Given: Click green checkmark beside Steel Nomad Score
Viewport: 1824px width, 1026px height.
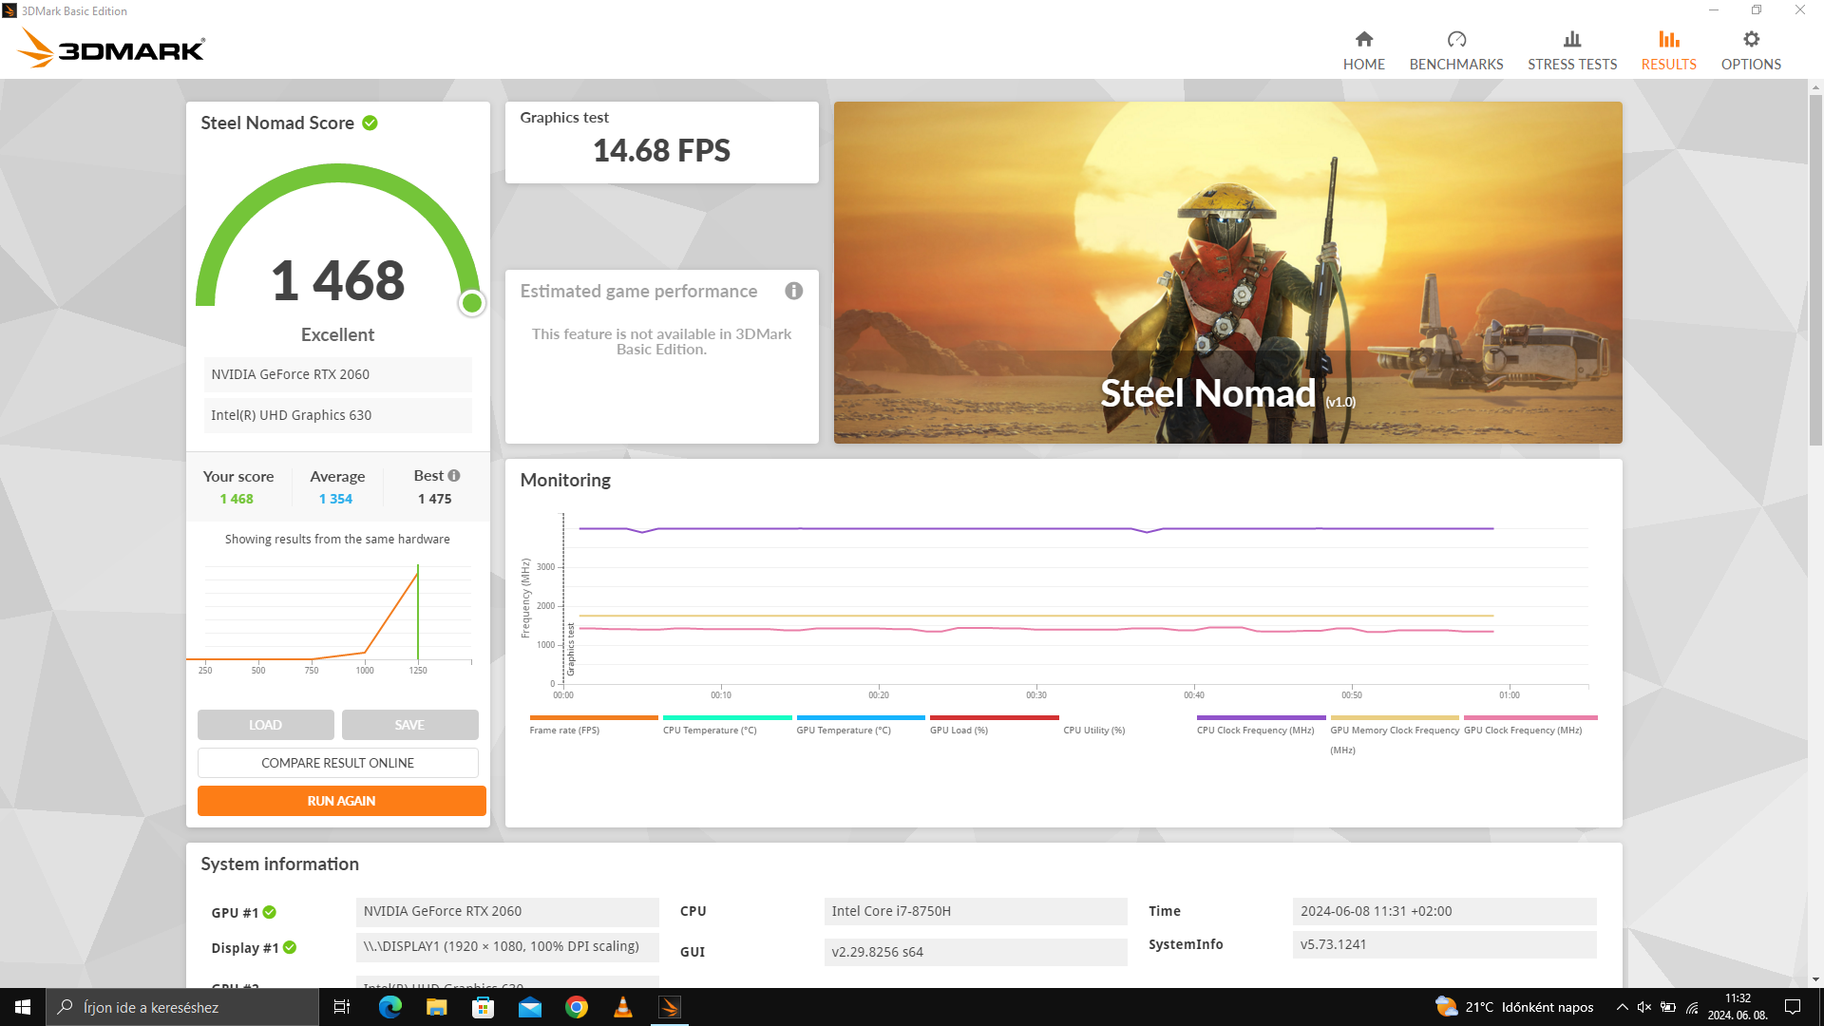Looking at the screenshot, I should pyautogui.click(x=370, y=123).
